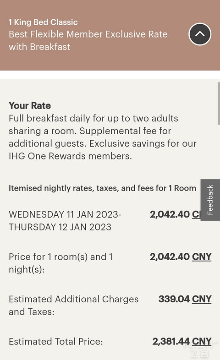Viewport: 220px width, 360px height.
Task: Click the 'Your Rate' heading
Action: [30, 106]
